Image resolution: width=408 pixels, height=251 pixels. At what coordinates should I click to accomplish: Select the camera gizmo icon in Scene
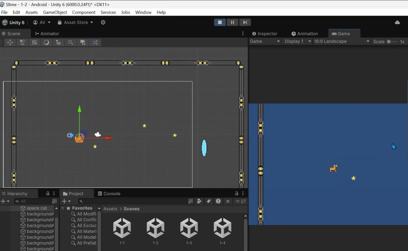tap(98, 135)
